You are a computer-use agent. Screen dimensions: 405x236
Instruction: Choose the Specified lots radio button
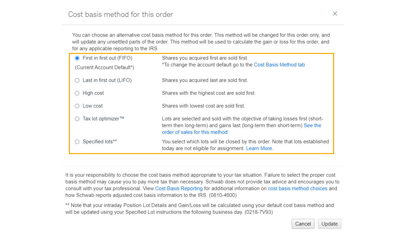(x=77, y=142)
